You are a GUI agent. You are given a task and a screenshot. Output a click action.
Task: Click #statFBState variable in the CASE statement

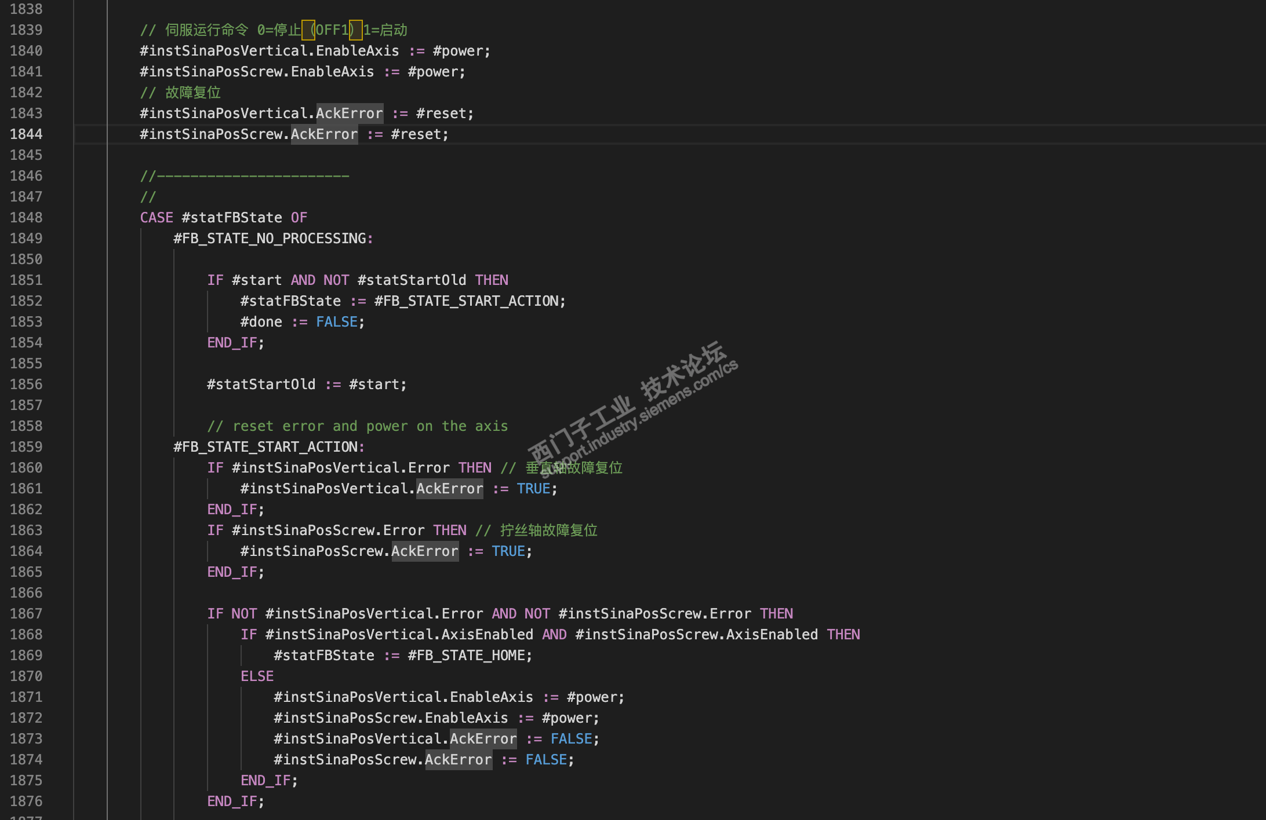[232, 217]
